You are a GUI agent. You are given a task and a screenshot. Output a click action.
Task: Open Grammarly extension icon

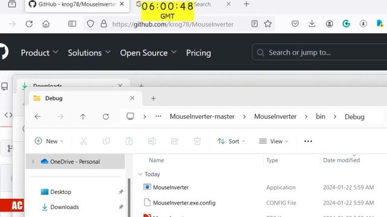(x=346, y=24)
